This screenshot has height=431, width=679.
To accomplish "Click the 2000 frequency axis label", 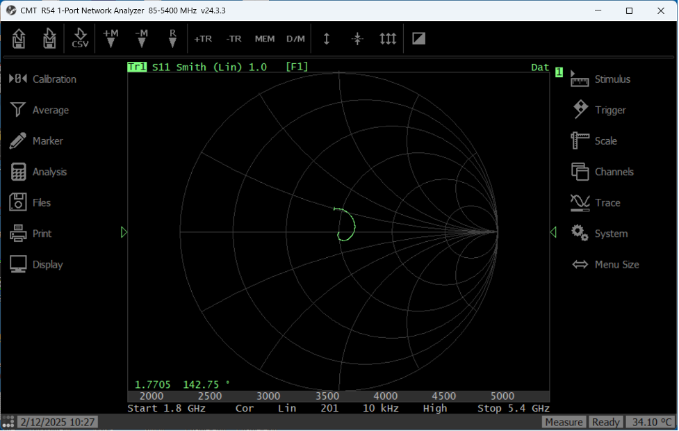I will [x=152, y=396].
